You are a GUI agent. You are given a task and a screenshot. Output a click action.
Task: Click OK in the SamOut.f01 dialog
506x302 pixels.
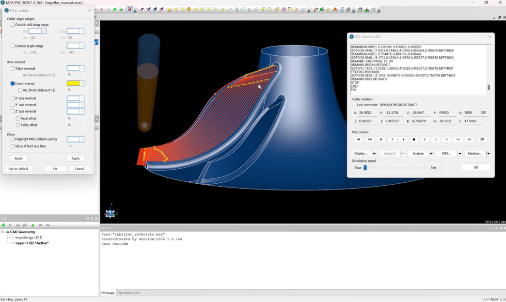click(x=475, y=167)
